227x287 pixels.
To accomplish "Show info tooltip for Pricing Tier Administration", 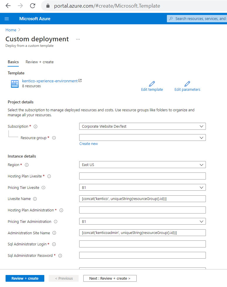I will (x=55, y=222).
